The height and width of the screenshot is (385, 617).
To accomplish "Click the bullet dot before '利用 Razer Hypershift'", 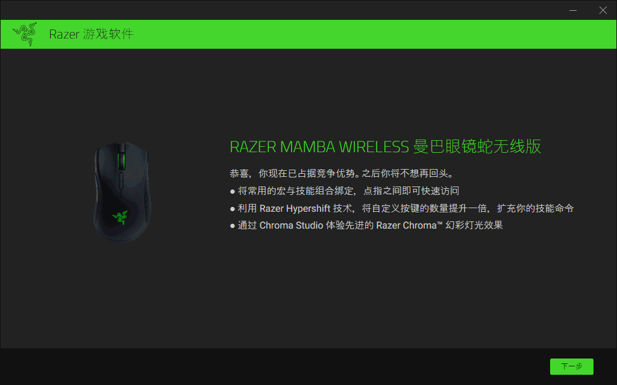I will coord(233,209).
